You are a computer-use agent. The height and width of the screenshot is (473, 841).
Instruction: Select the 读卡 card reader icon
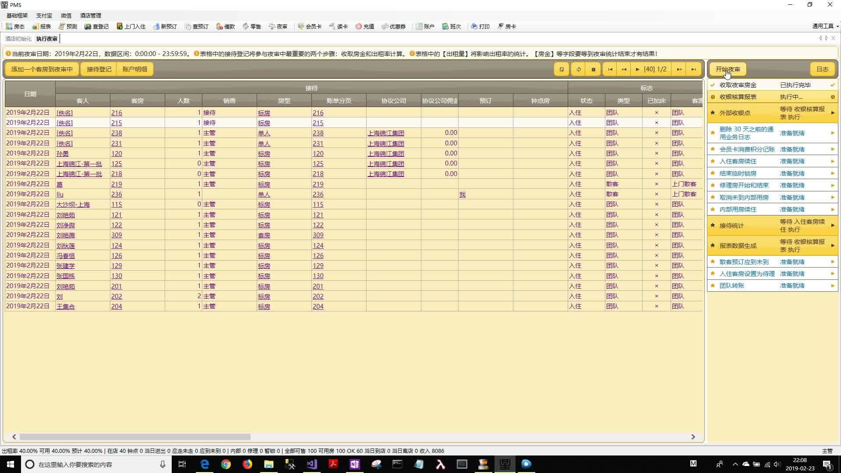(338, 26)
